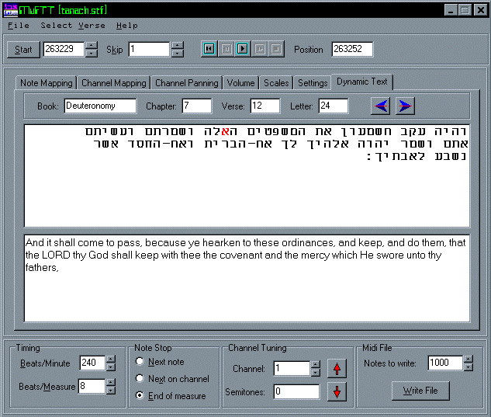Decrease Beats/Minute with down spinner

(111, 367)
